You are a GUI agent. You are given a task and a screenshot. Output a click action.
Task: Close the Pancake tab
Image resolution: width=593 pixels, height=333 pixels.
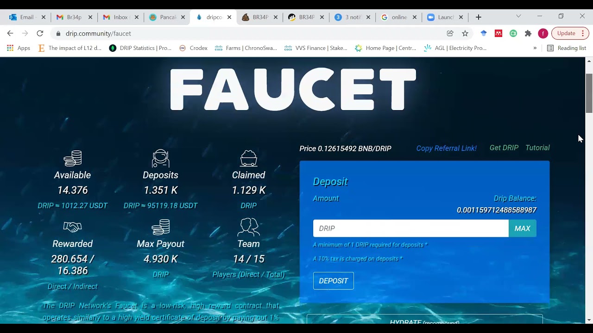(x=183, y=17)
